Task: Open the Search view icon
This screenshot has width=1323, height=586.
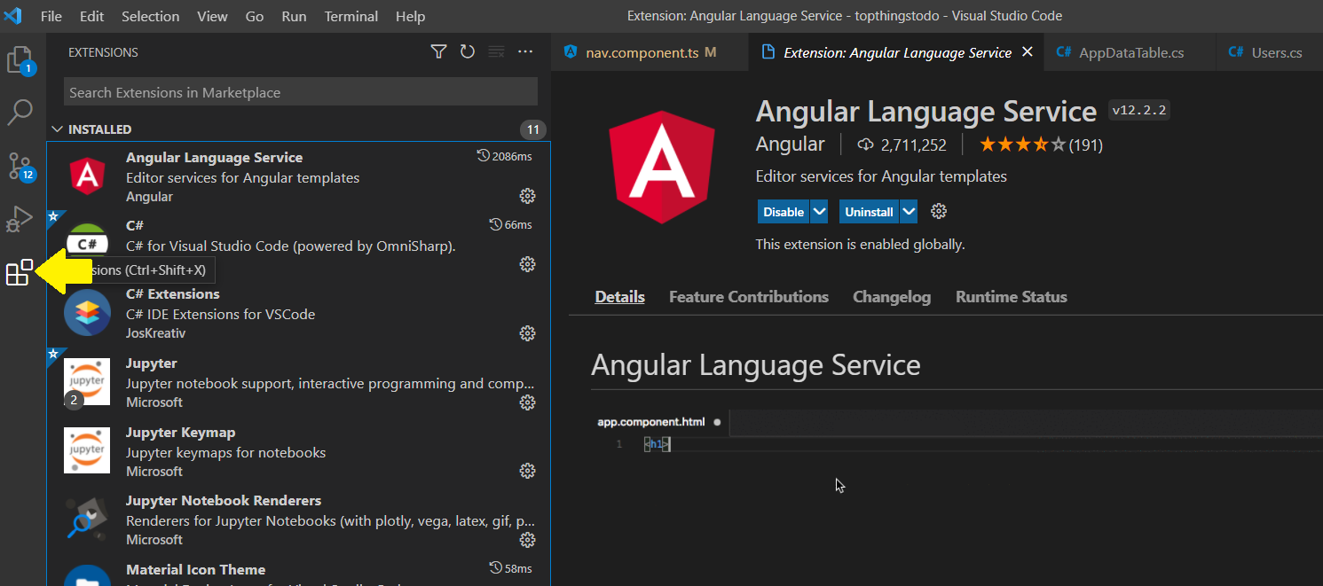Action: [x=20, y=113]
